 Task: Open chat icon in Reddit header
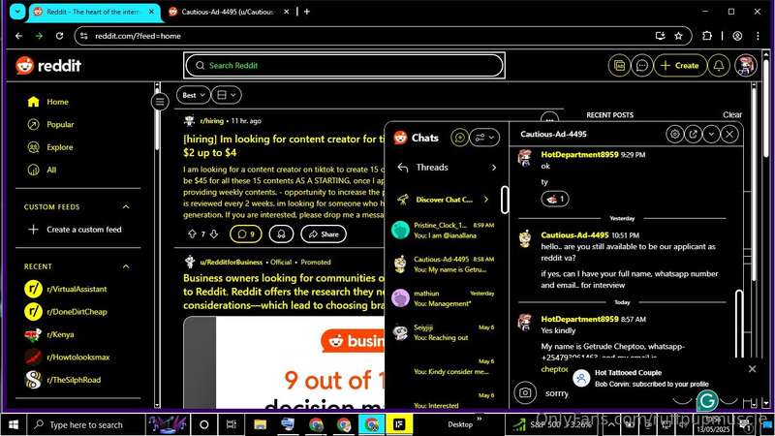pos(642,65)
